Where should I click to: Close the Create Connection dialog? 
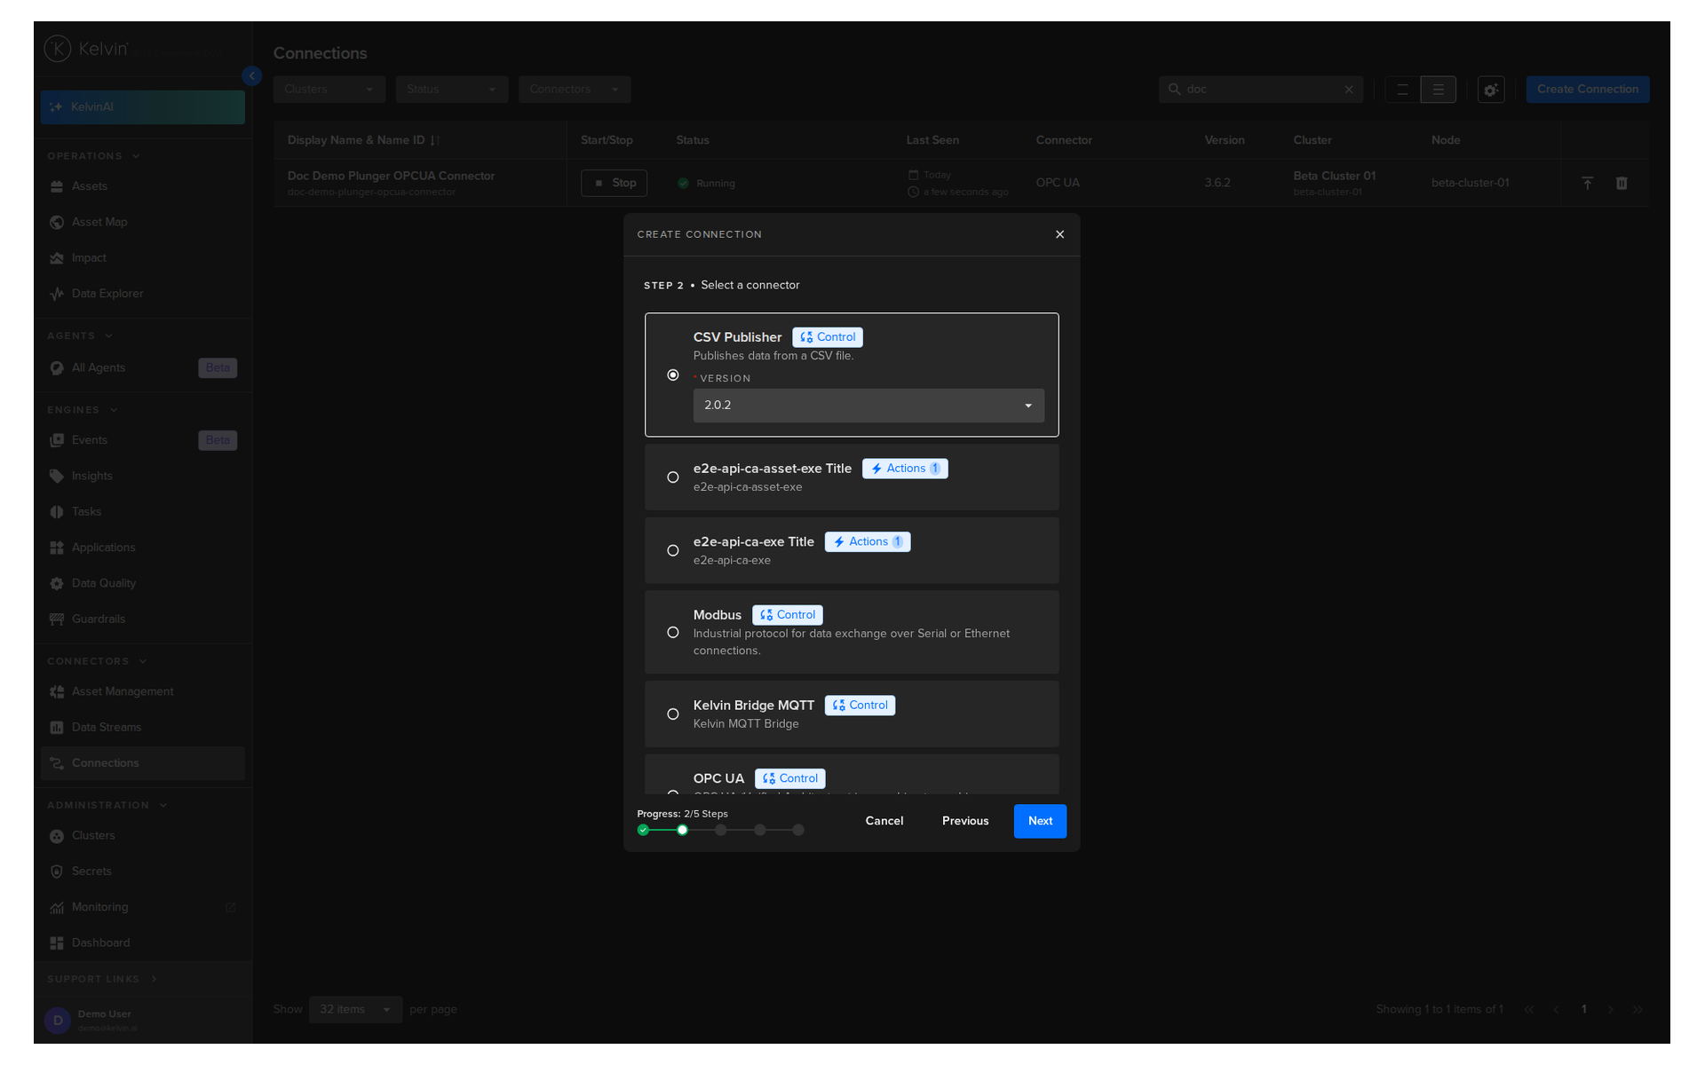click(x=1059, y=234)
